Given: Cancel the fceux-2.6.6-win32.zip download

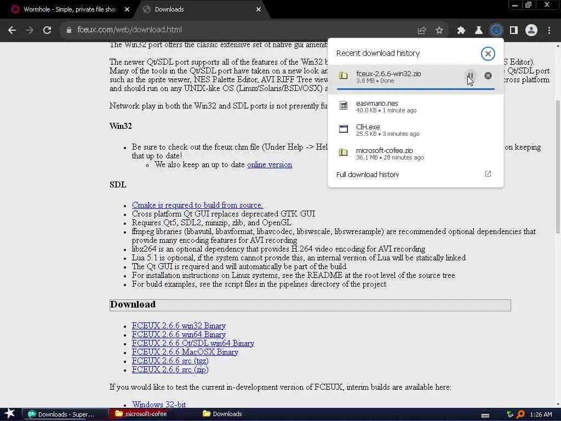Looking at the screenshot, I should tap(488, 76).
